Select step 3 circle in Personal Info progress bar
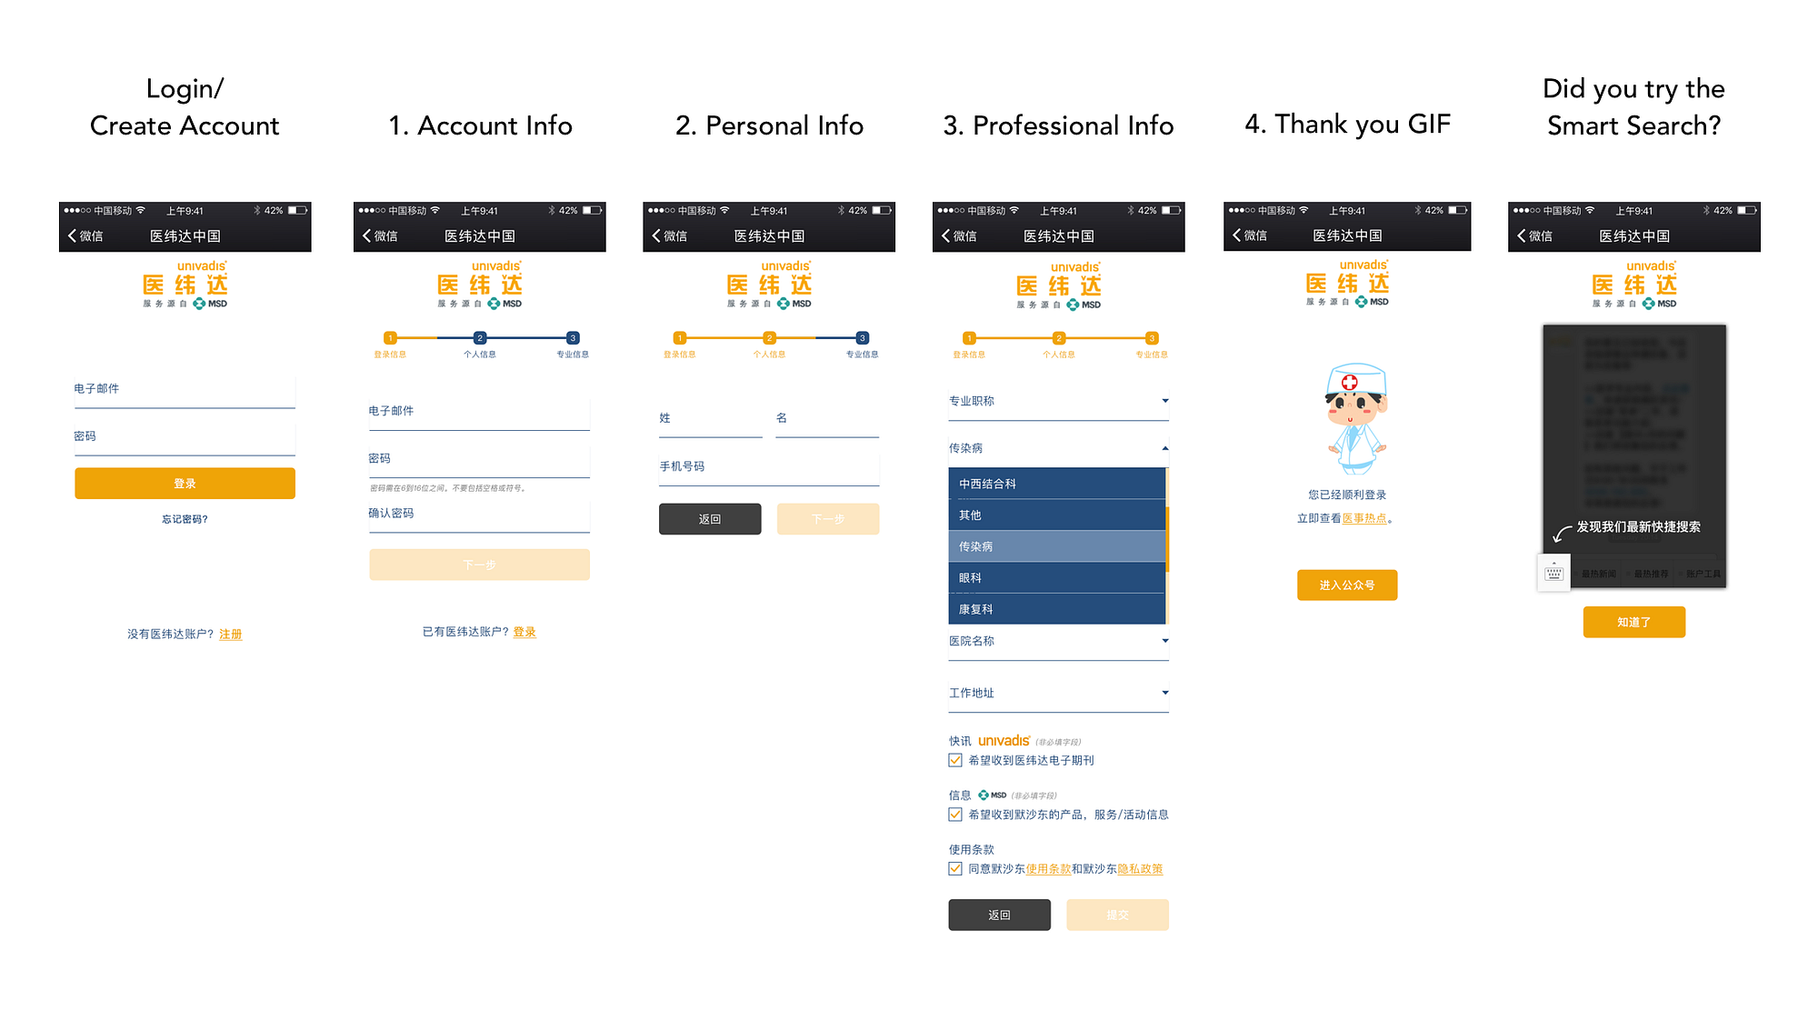 (862, 338)
